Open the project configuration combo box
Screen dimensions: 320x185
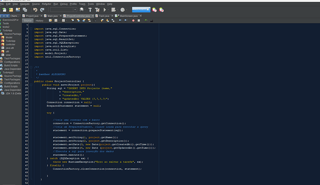(64, 10)
